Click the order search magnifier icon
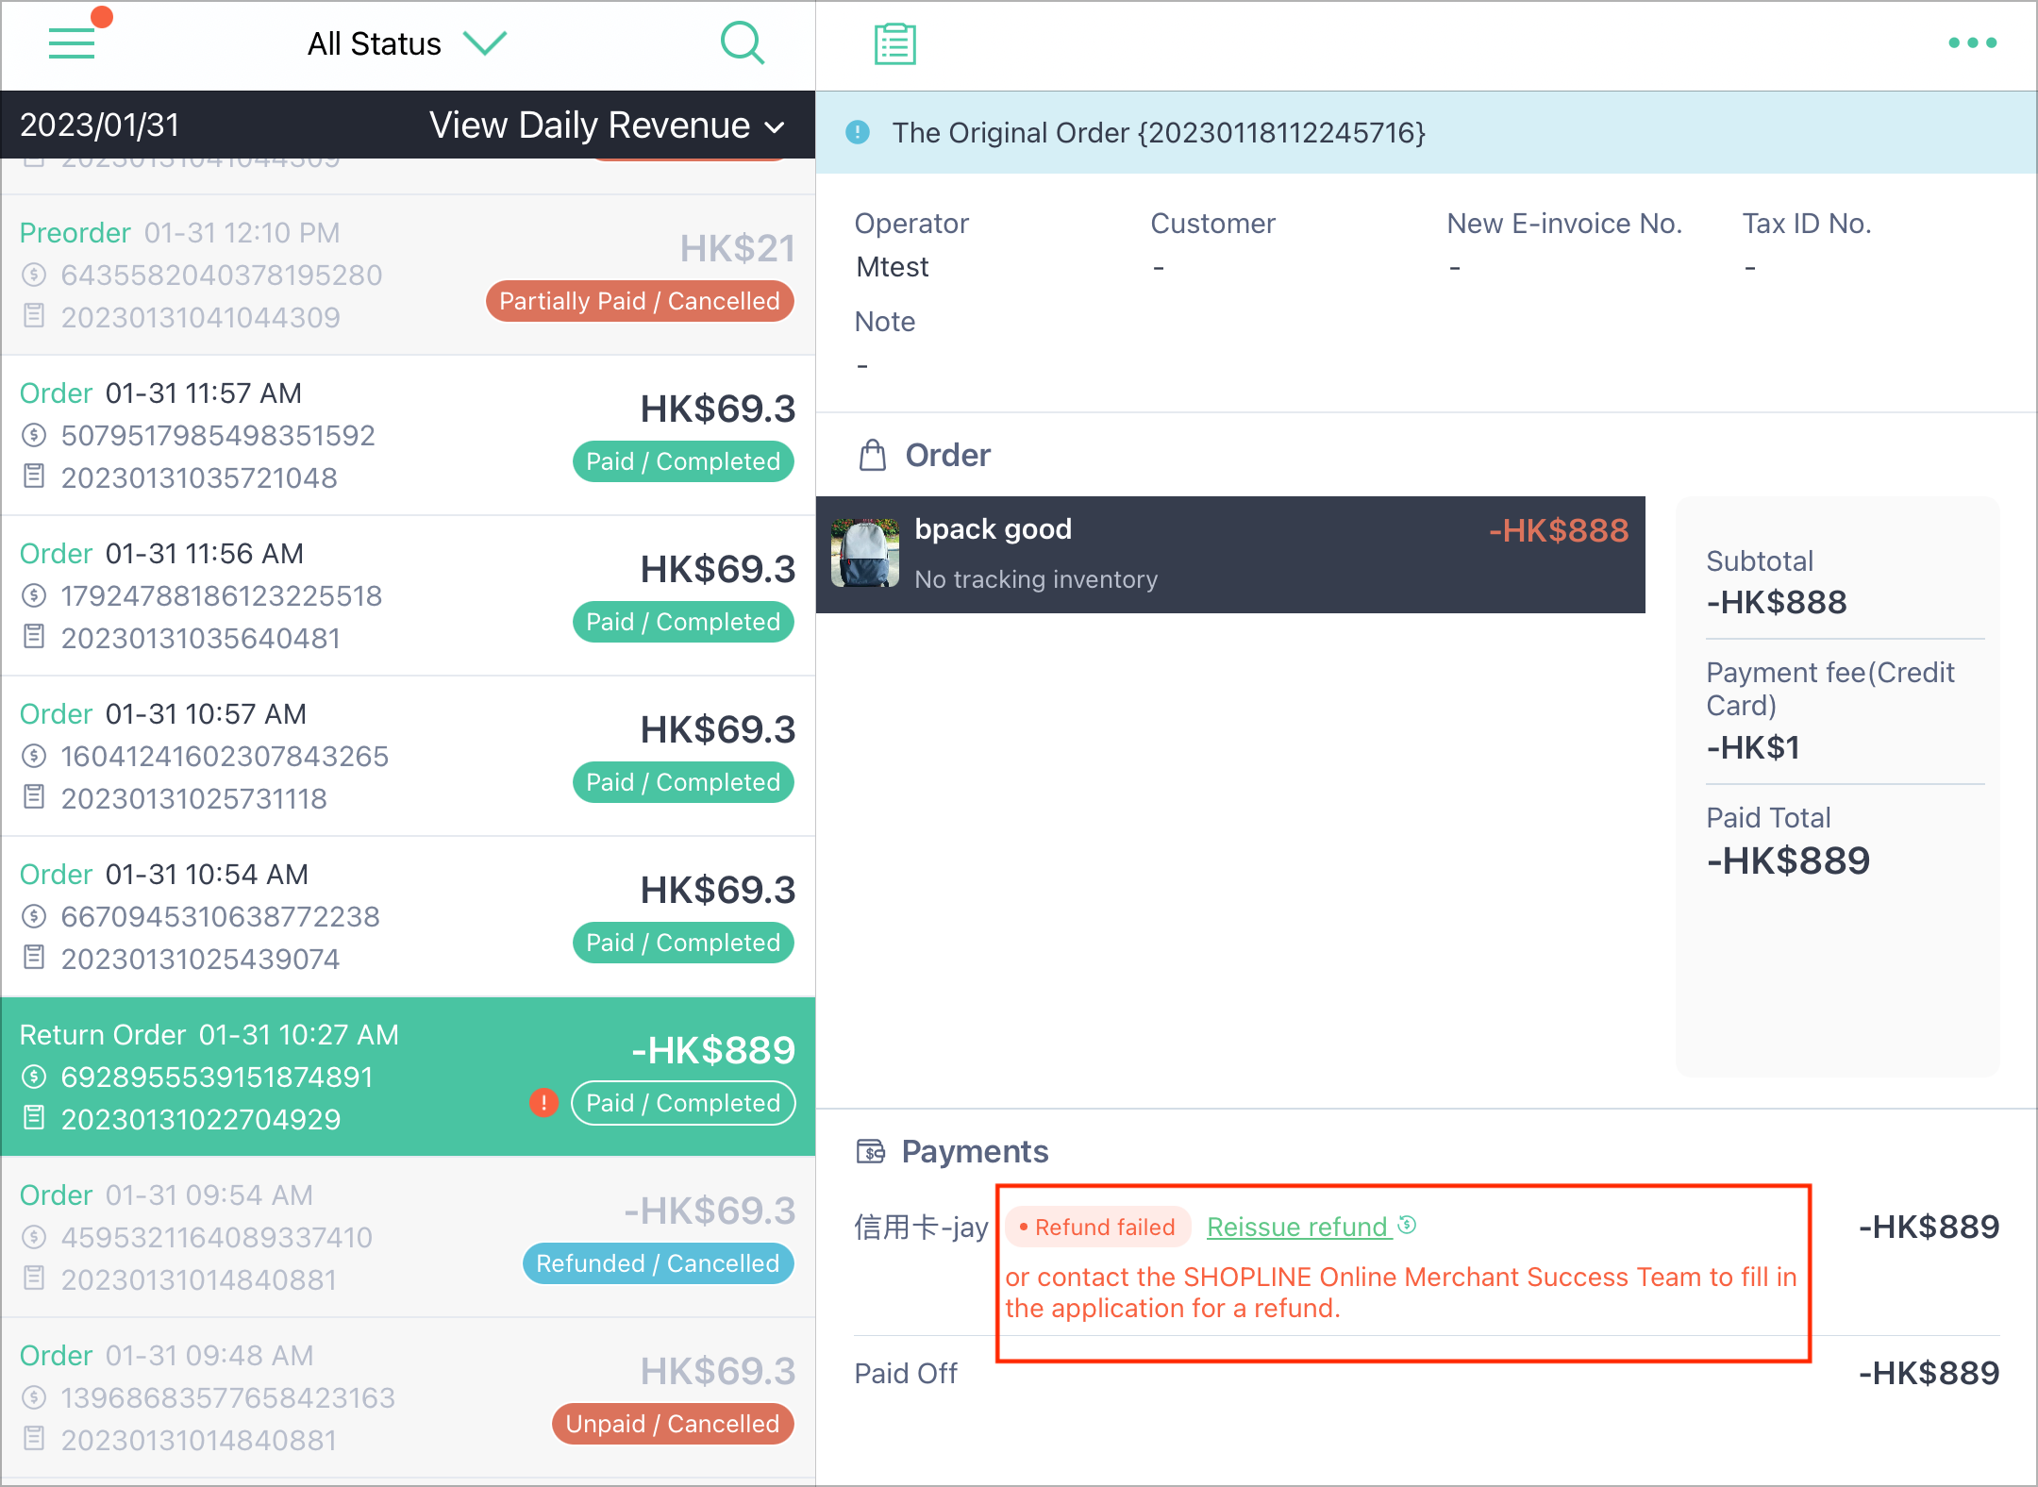2038x1487 pixels. coord(743,43)
